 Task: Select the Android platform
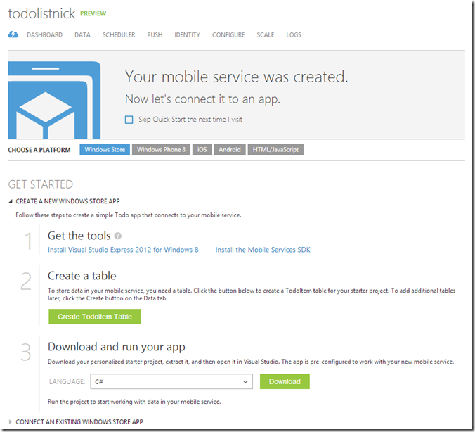click(x=230, y=150)
